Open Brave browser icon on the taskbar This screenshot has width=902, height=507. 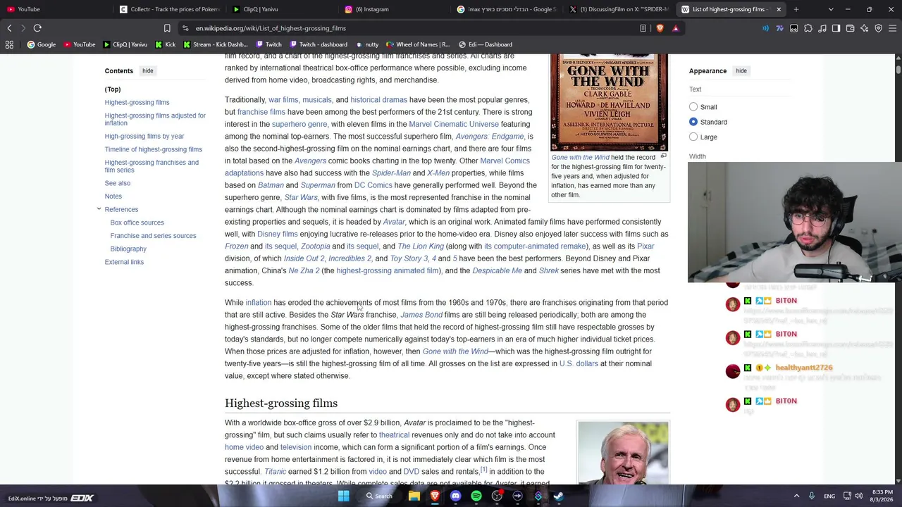(x=435, y=496)
